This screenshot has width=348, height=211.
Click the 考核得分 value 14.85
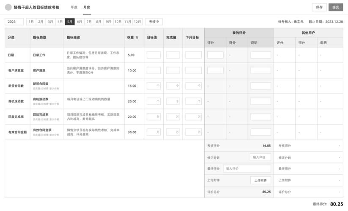(x=266, y=146)
